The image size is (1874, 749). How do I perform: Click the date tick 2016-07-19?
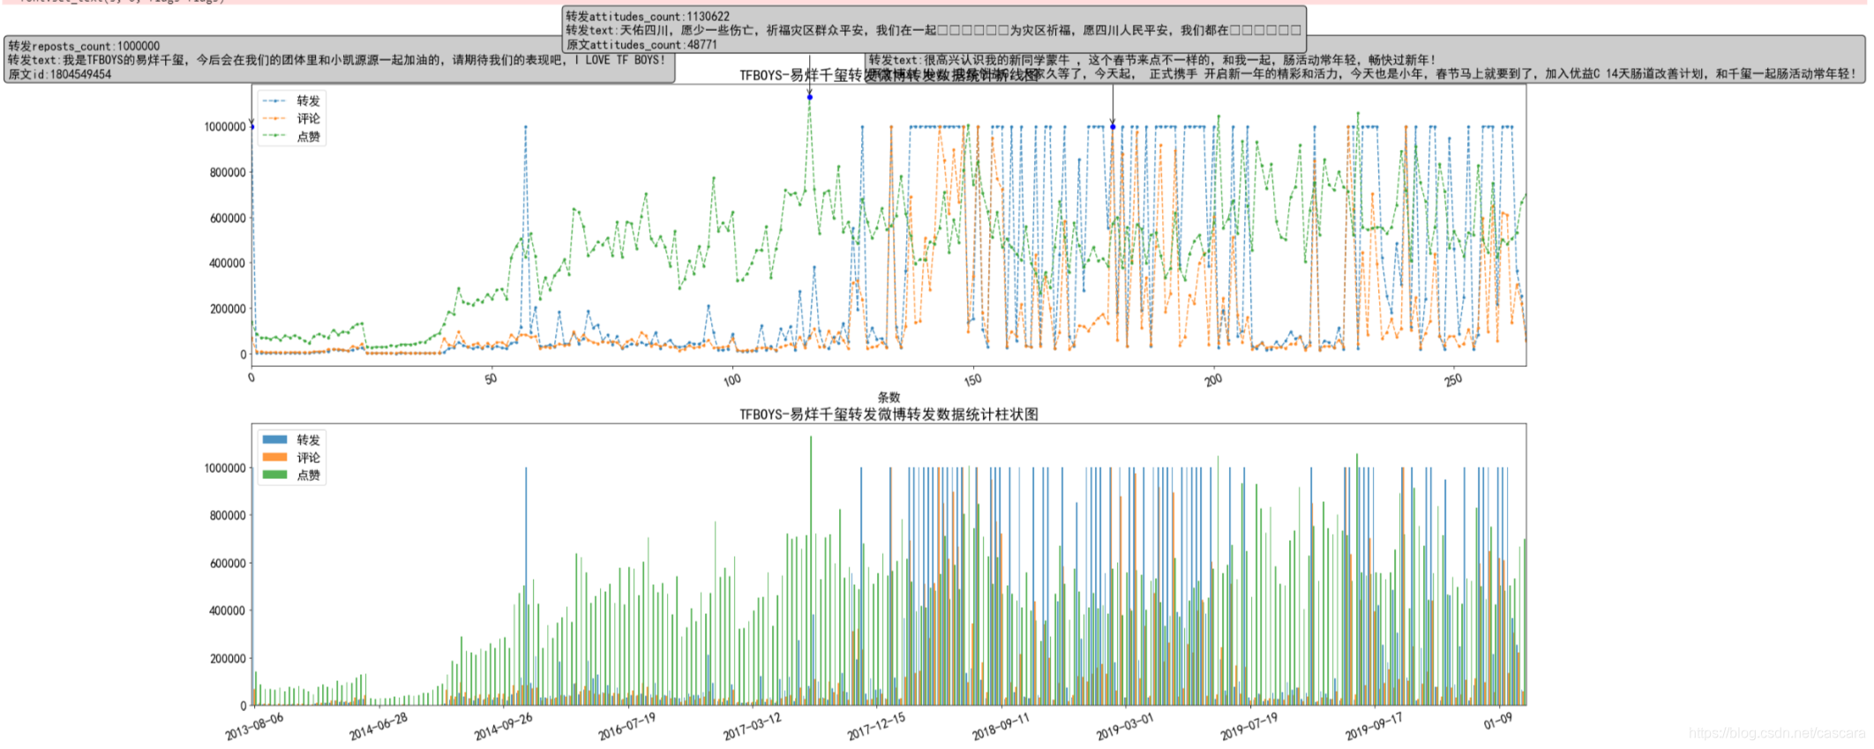point(627,727)
